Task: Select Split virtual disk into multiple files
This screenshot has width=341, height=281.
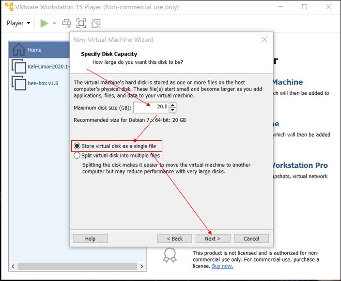Action: 117,155
